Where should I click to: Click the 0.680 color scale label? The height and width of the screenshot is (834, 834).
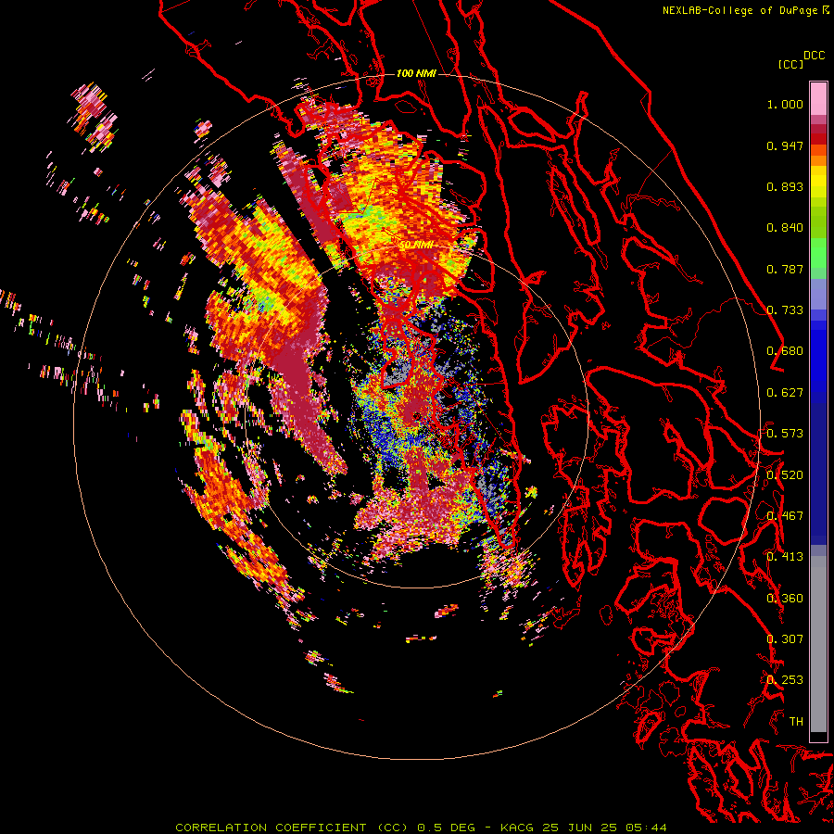click(x=785, y=351)
